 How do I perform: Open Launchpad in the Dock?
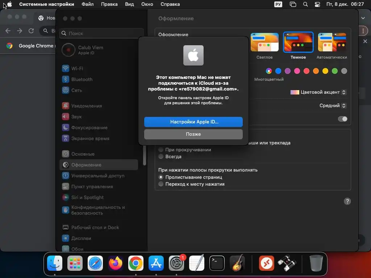point(75,263)
